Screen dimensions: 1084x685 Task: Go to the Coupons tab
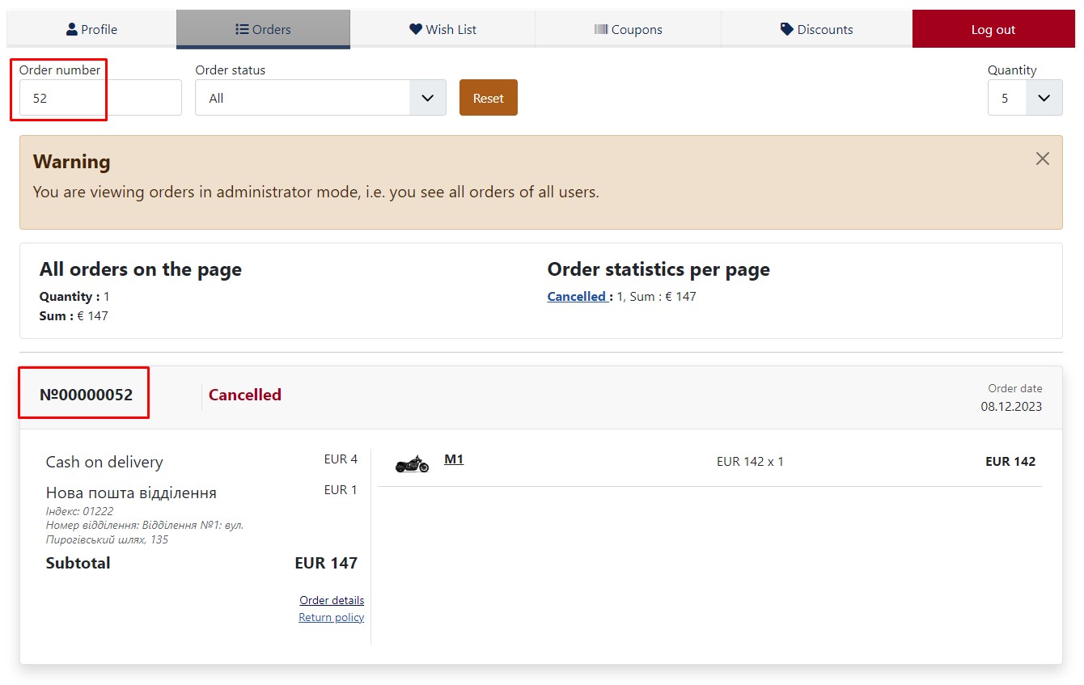click(628, 29)
